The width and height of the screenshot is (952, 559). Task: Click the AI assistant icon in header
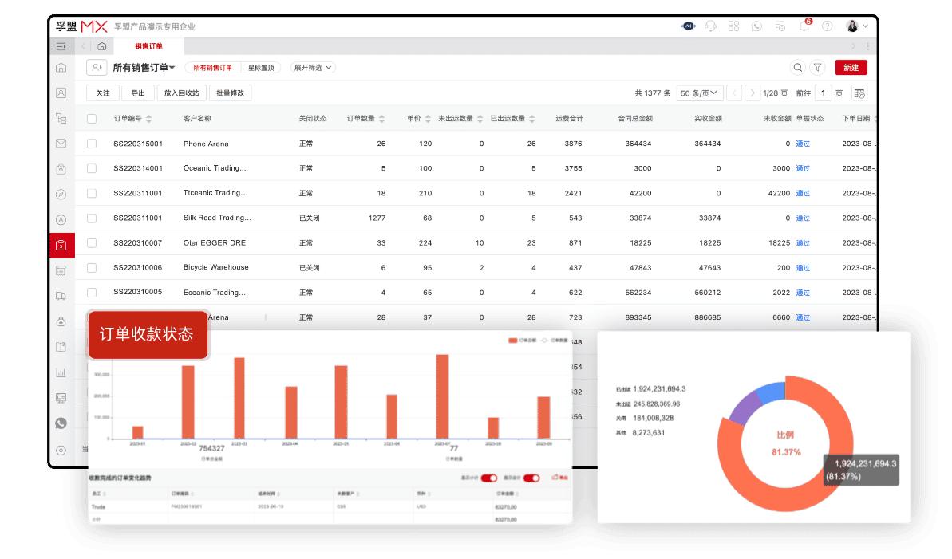(x=688, y=26)
